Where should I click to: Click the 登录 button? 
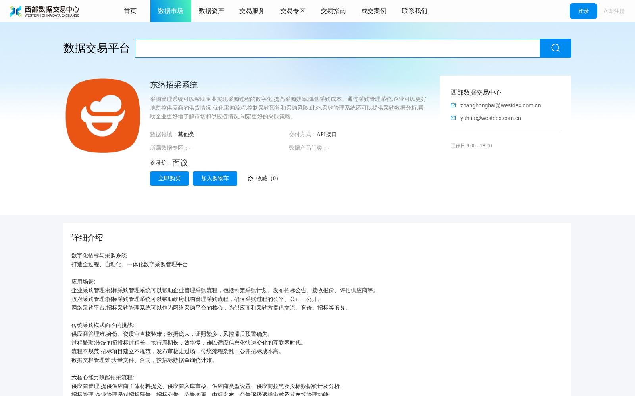point(583,11)
